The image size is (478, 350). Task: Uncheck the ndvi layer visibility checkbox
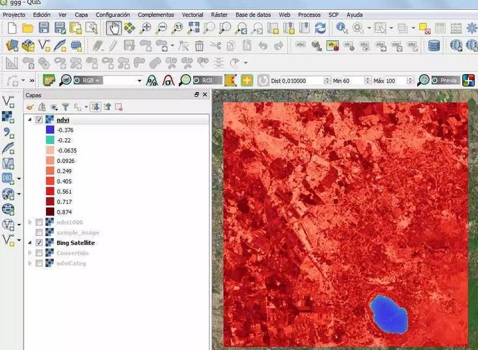40,120
